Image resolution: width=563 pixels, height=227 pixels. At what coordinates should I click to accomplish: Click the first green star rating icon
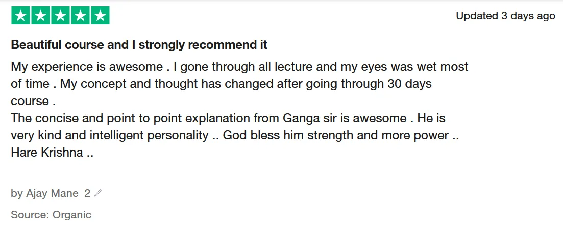pyautogui.click(x=20, y=16)
